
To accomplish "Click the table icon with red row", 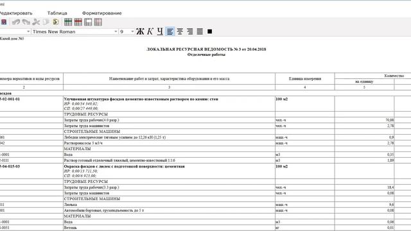I will (x=78, y=22).
